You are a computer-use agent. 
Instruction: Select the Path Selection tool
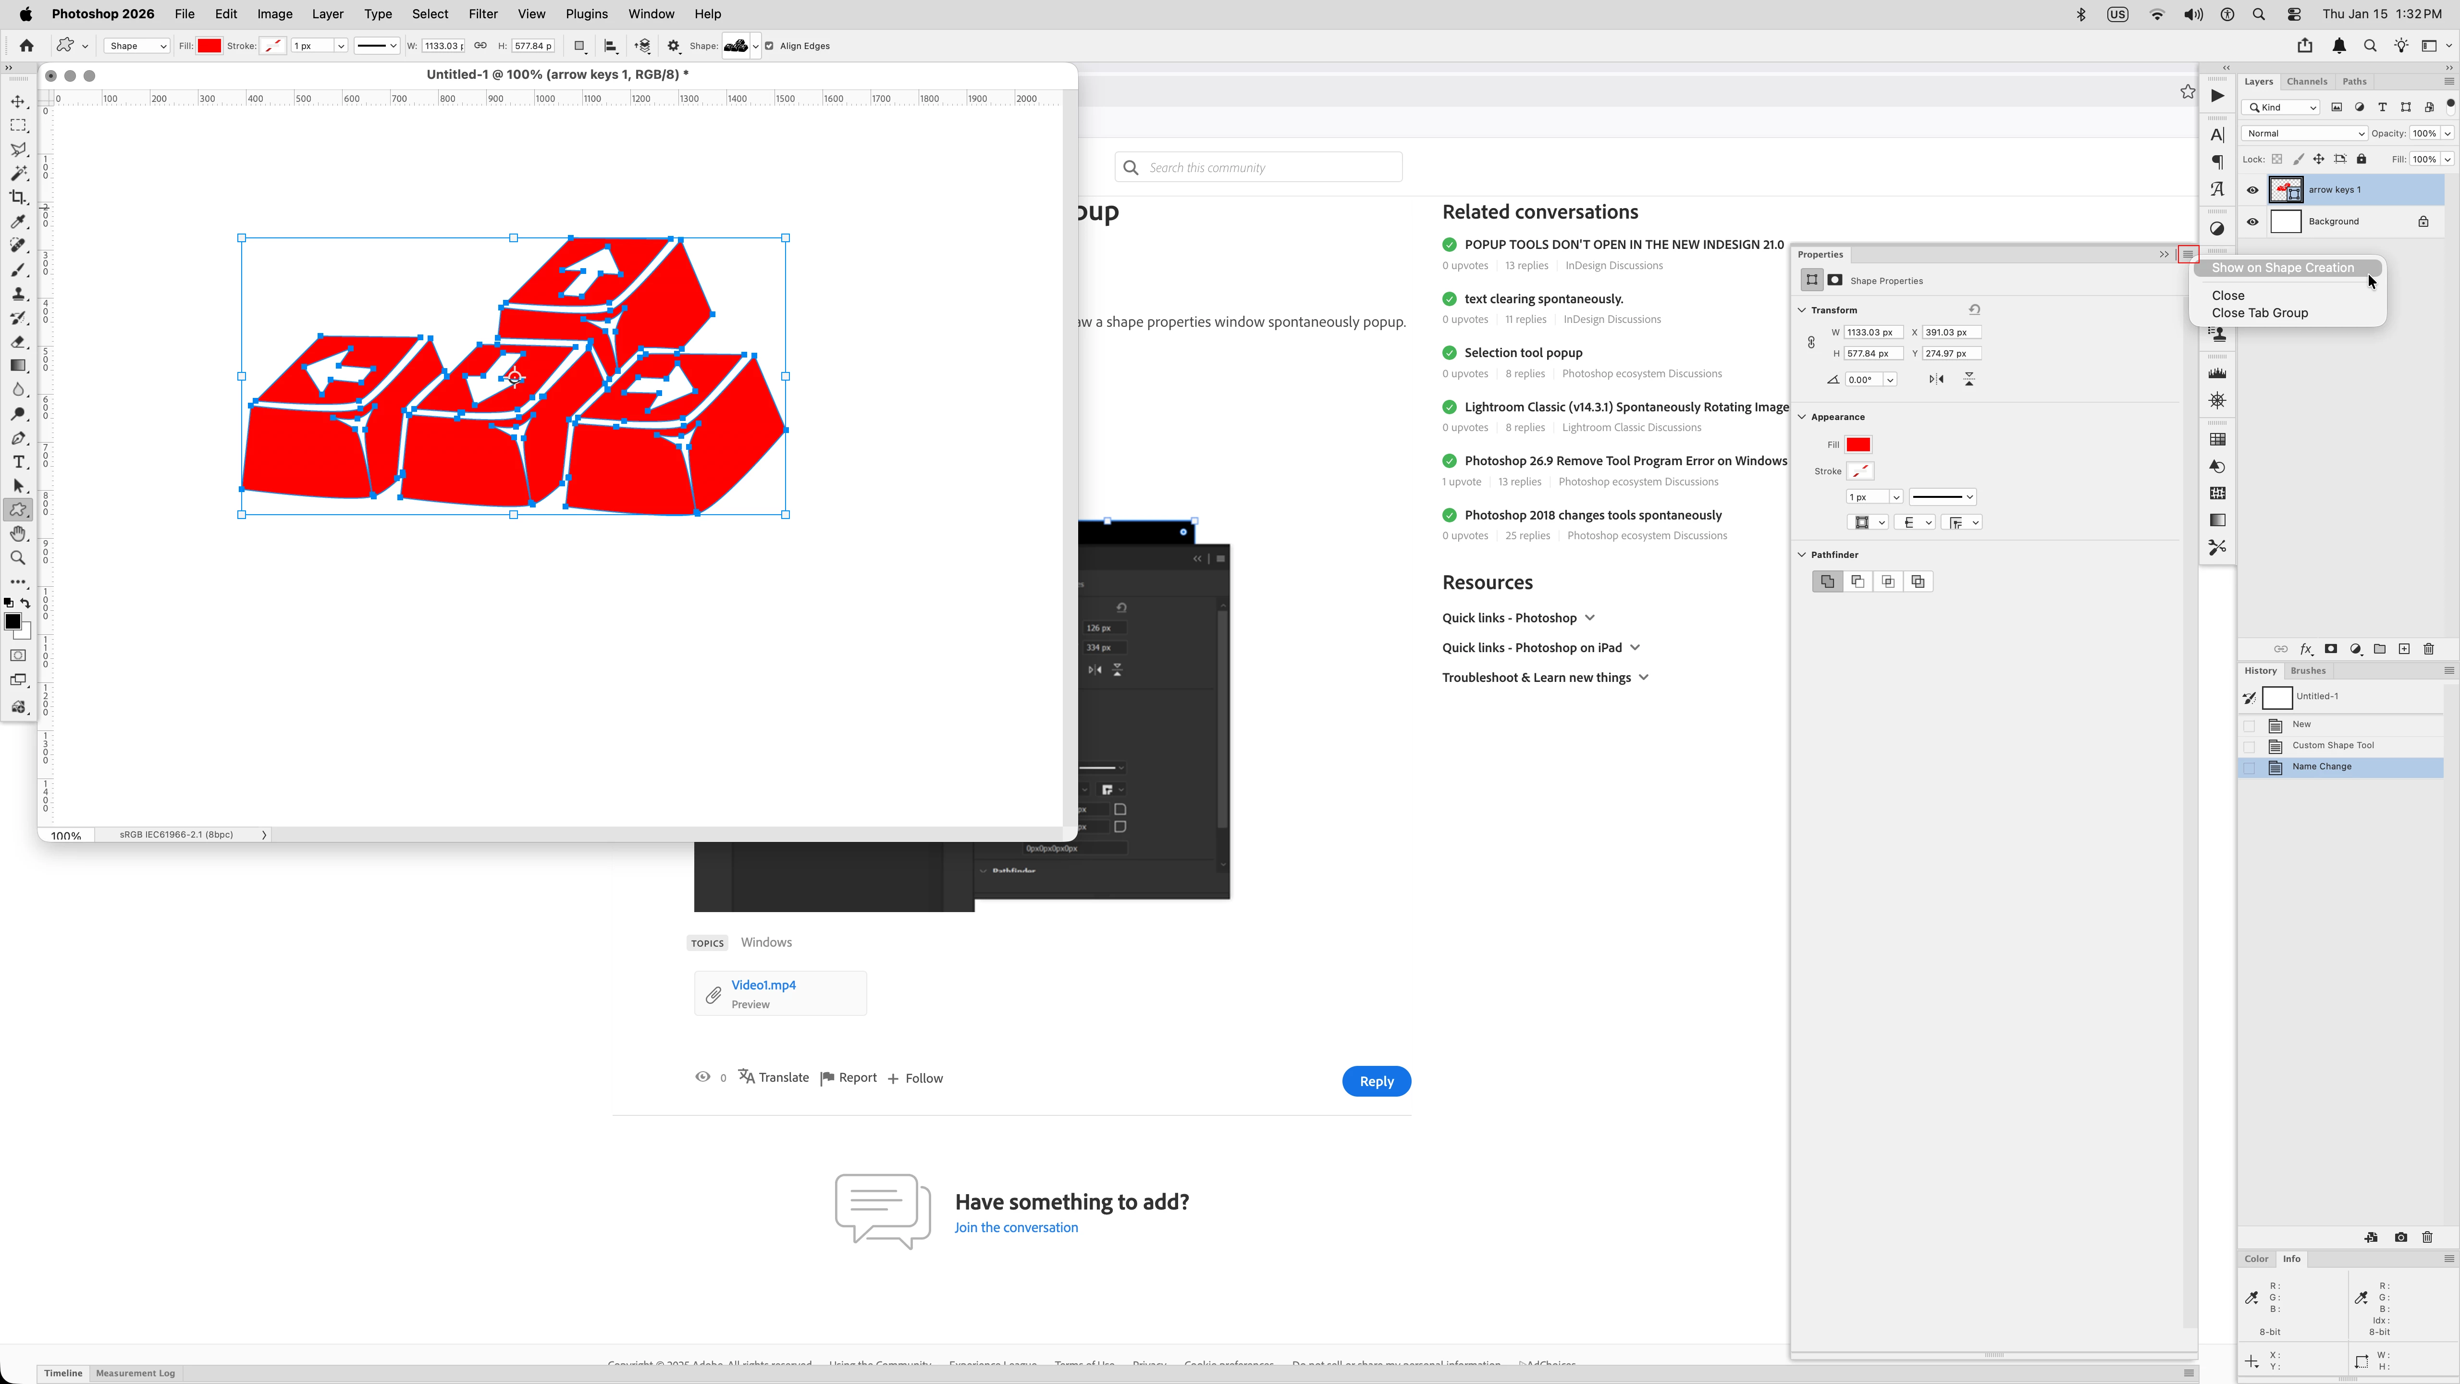click(18, 486)
